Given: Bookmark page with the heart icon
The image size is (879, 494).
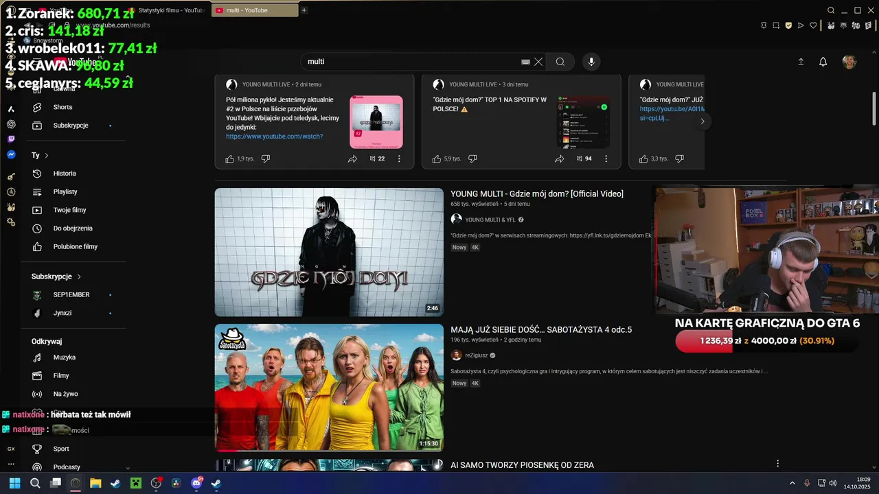Looking at the screenshot, I should point(813,25).
